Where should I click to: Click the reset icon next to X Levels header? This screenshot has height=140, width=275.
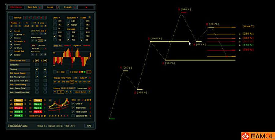pyautogui.click(x=90, y=17)
